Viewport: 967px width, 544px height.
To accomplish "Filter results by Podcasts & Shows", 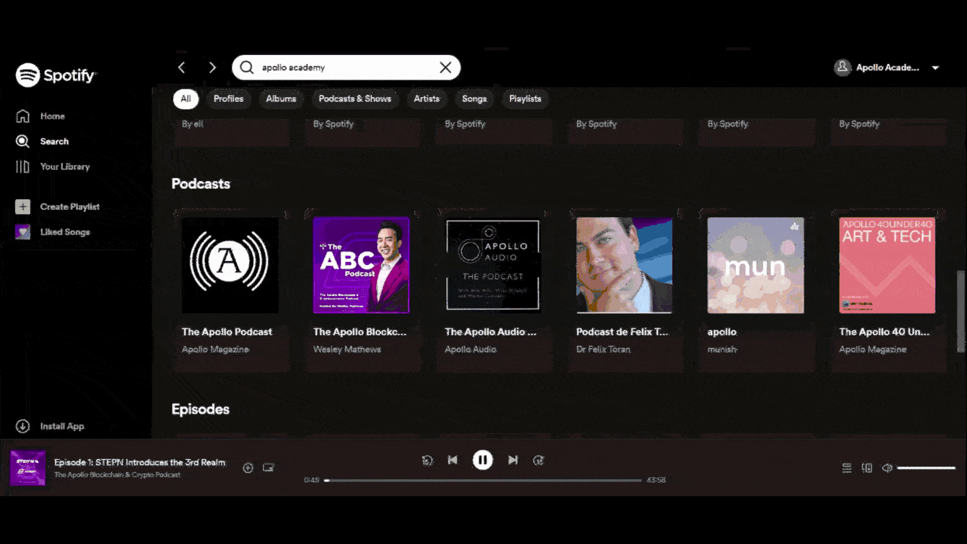I will click(x=355, y=99).
